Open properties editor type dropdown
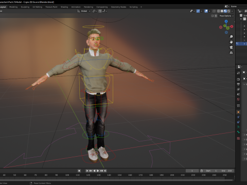The image size is (247, 185). pos(240,66)
